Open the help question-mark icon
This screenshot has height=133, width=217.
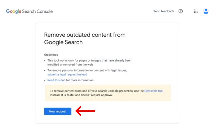(x=180, y=11)
